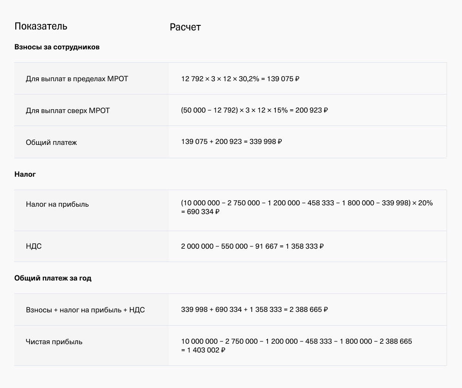The width and height of the screenshot is (462, 388).
Task: Select the formula resulting in 200 923 ₽
Action: coord(254,111)
